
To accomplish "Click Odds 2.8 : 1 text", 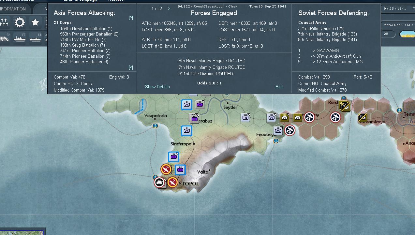I will pyautogui.click(x=209, y=83).
